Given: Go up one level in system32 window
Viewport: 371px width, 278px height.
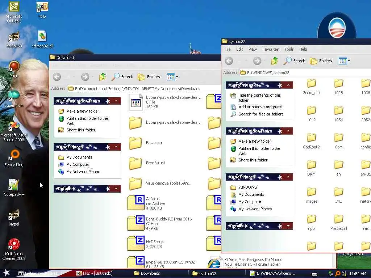Looking at the screenshot, I should click(275, 61).
